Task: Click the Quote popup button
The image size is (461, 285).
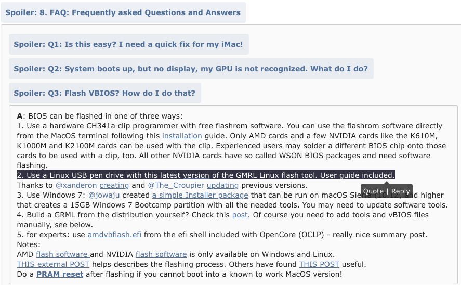Action: 373,191
